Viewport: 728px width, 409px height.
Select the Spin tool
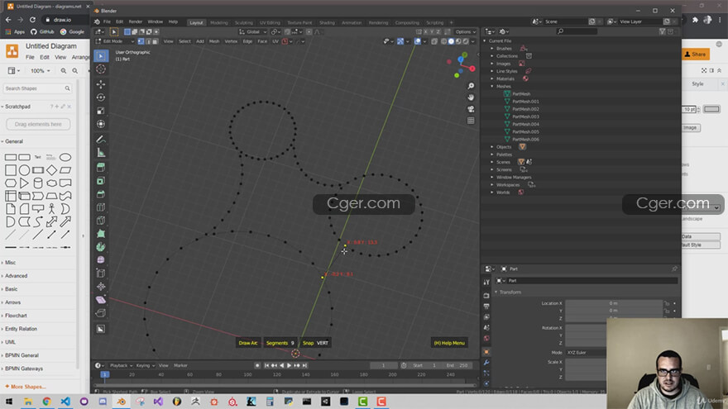101,247
